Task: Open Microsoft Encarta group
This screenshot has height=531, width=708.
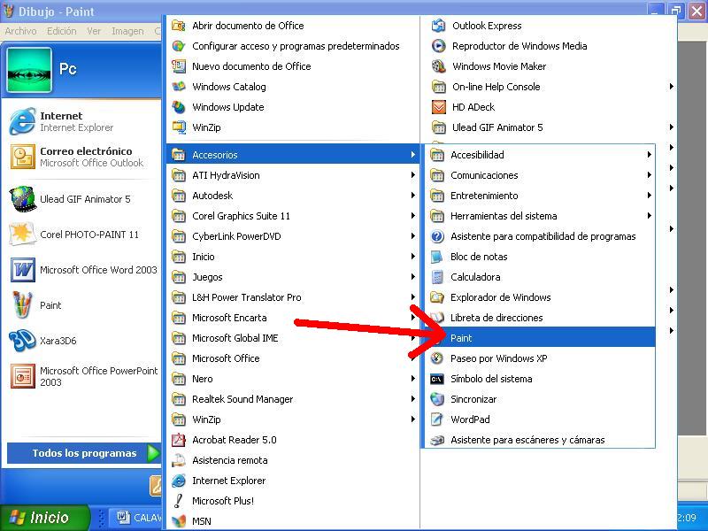Action: (293, 317)
